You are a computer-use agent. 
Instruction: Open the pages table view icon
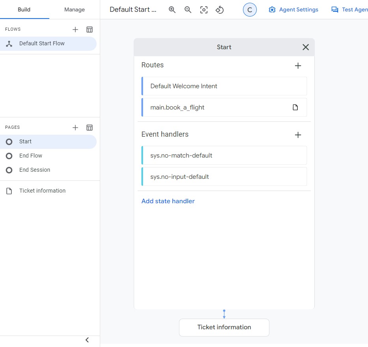click(x=90, y=128)
